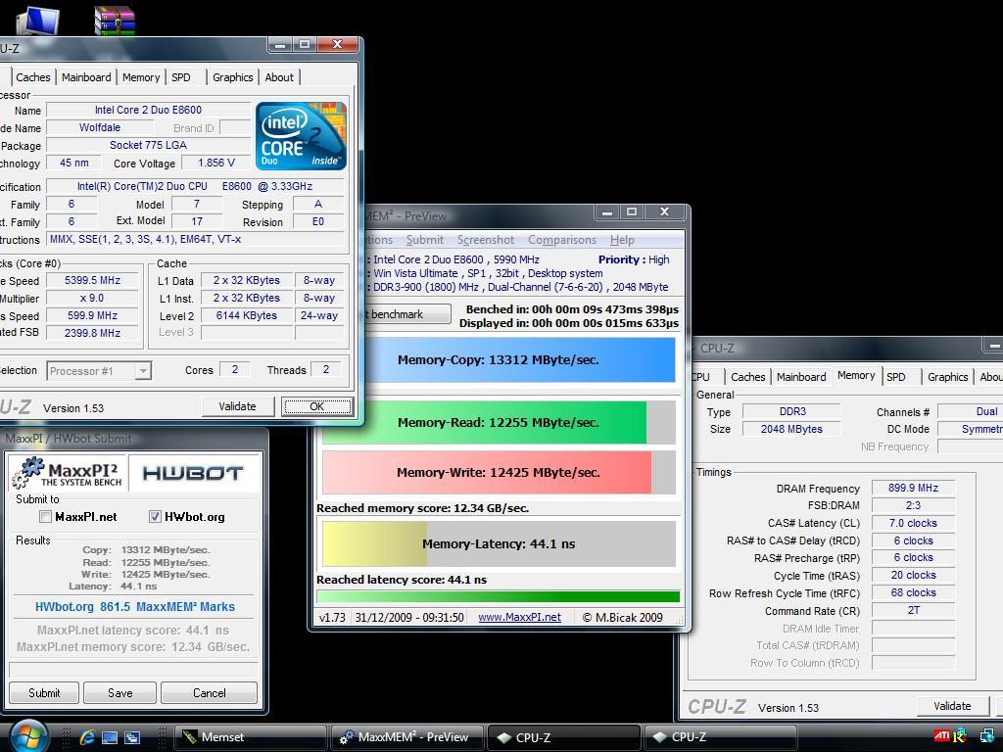Click the FSB:DRAM 2:3 value
The image size is (1003, 752).
(x=913, y=505)
